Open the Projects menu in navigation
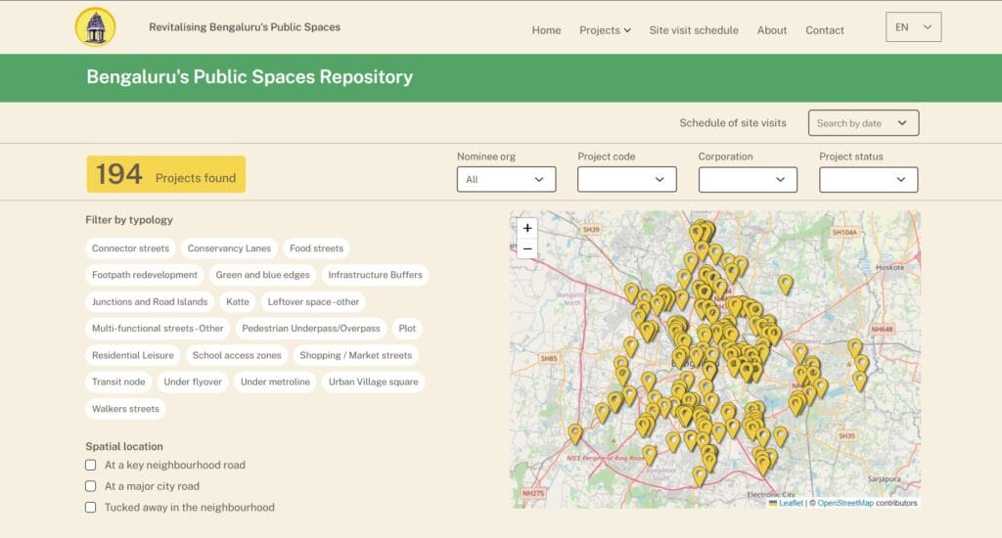Viewport: 1002px width, 538px height. tap(605, 30)
